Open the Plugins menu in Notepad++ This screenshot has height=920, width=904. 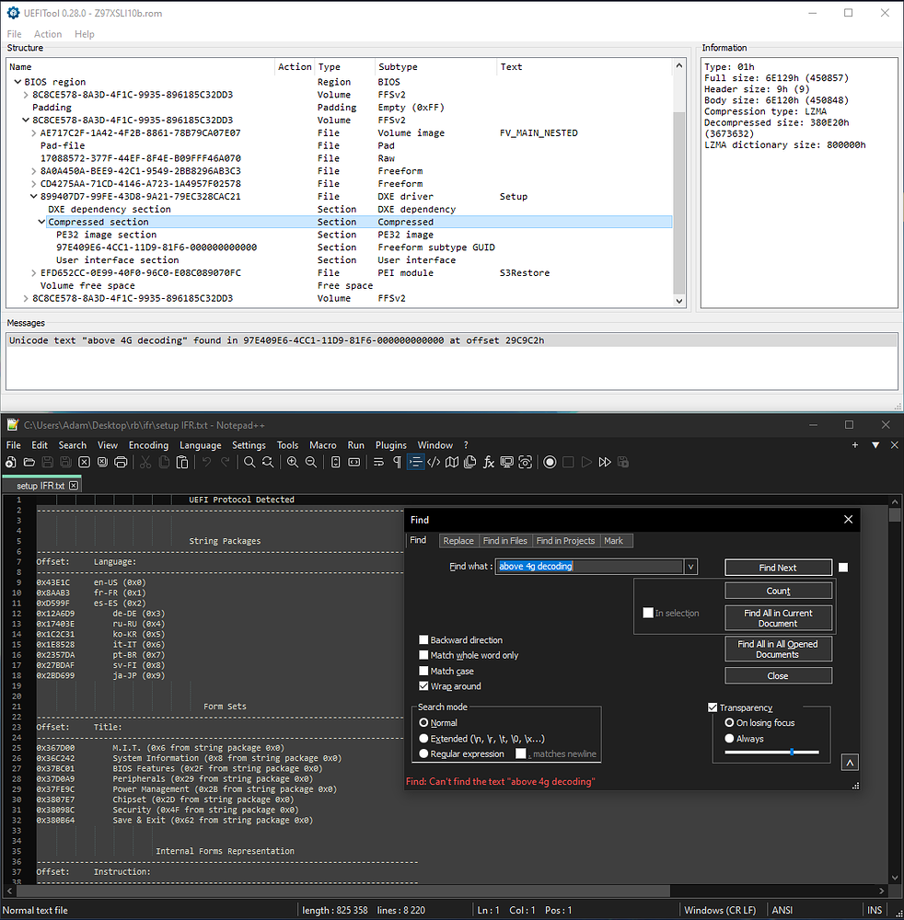coord(391,445)
